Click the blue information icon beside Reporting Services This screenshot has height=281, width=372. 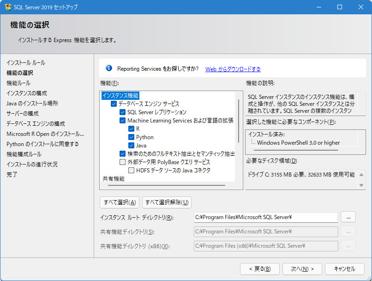point(109,68)
